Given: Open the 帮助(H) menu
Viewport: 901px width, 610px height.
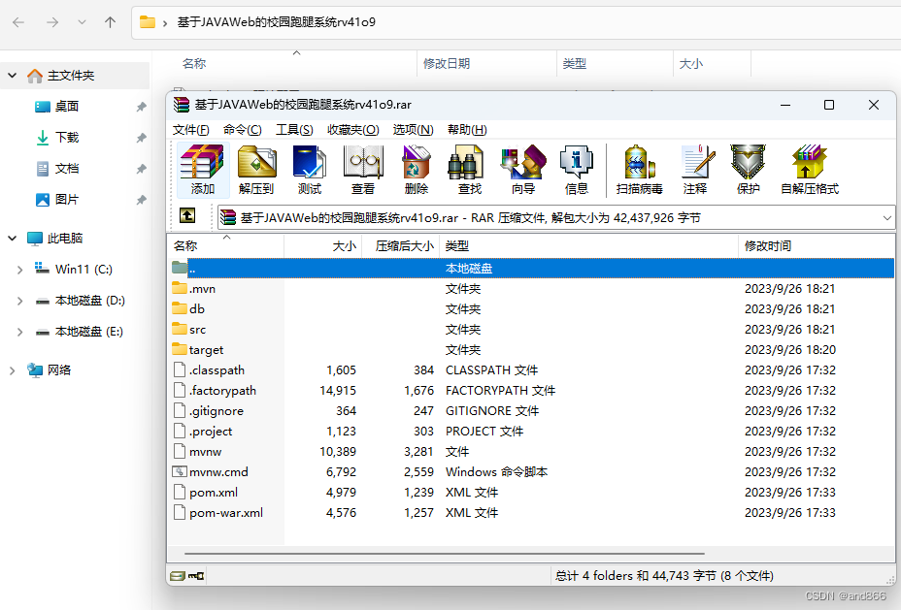Looking at the screenshot, I should [467, 130].
